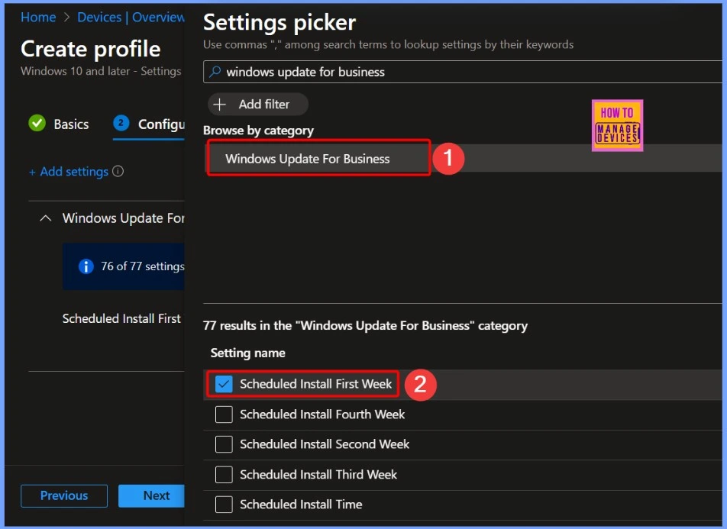Click the info icon next to Add settings

point(118,171)
